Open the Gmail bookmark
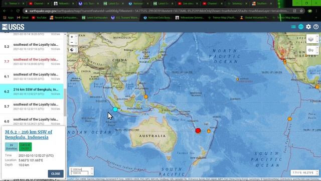Image resolution: width=321 pixels, height=181 pixels. tap(23, 18)
